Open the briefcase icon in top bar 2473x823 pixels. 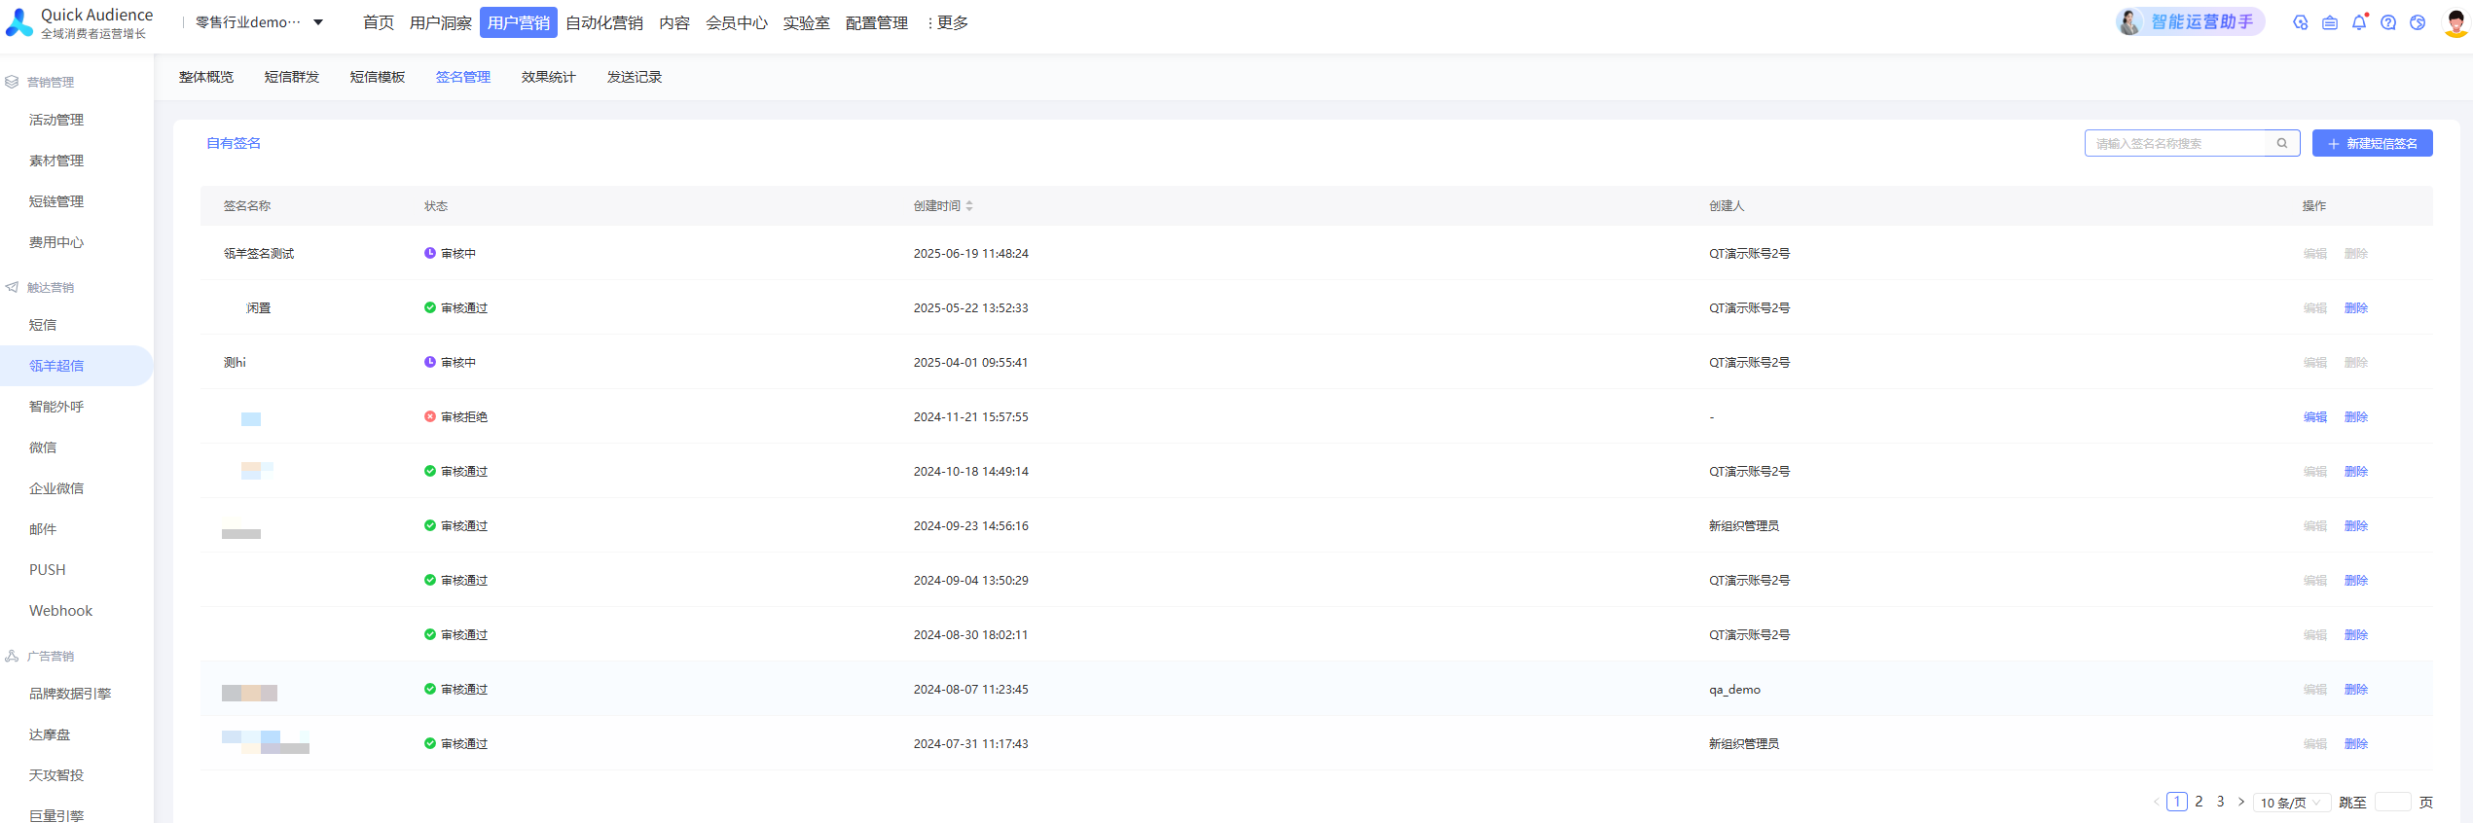click(x=2330, y=22)
